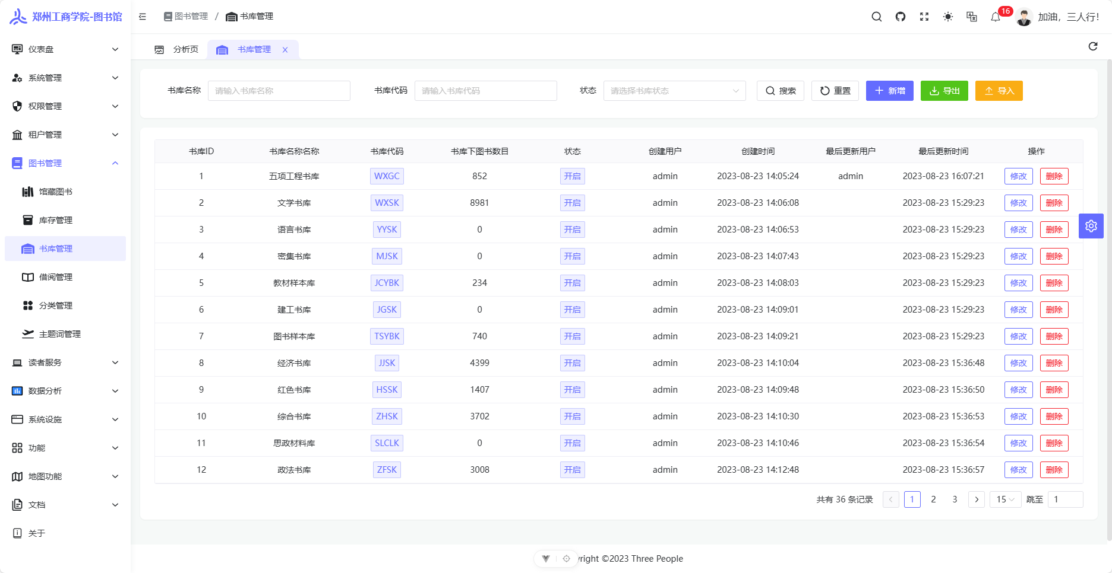Click 删除 for 红色书库
This screenshot has width=1112, height=573.
(1054, 390)
